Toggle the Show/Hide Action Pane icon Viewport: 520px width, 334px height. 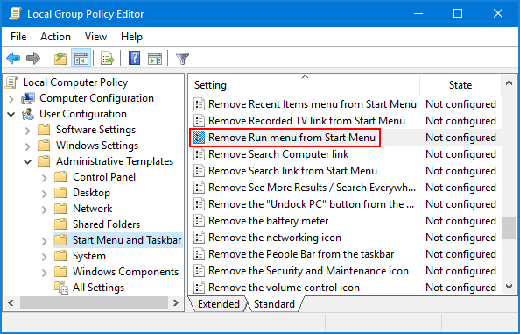pyautogui.click(x=155, y=59)
